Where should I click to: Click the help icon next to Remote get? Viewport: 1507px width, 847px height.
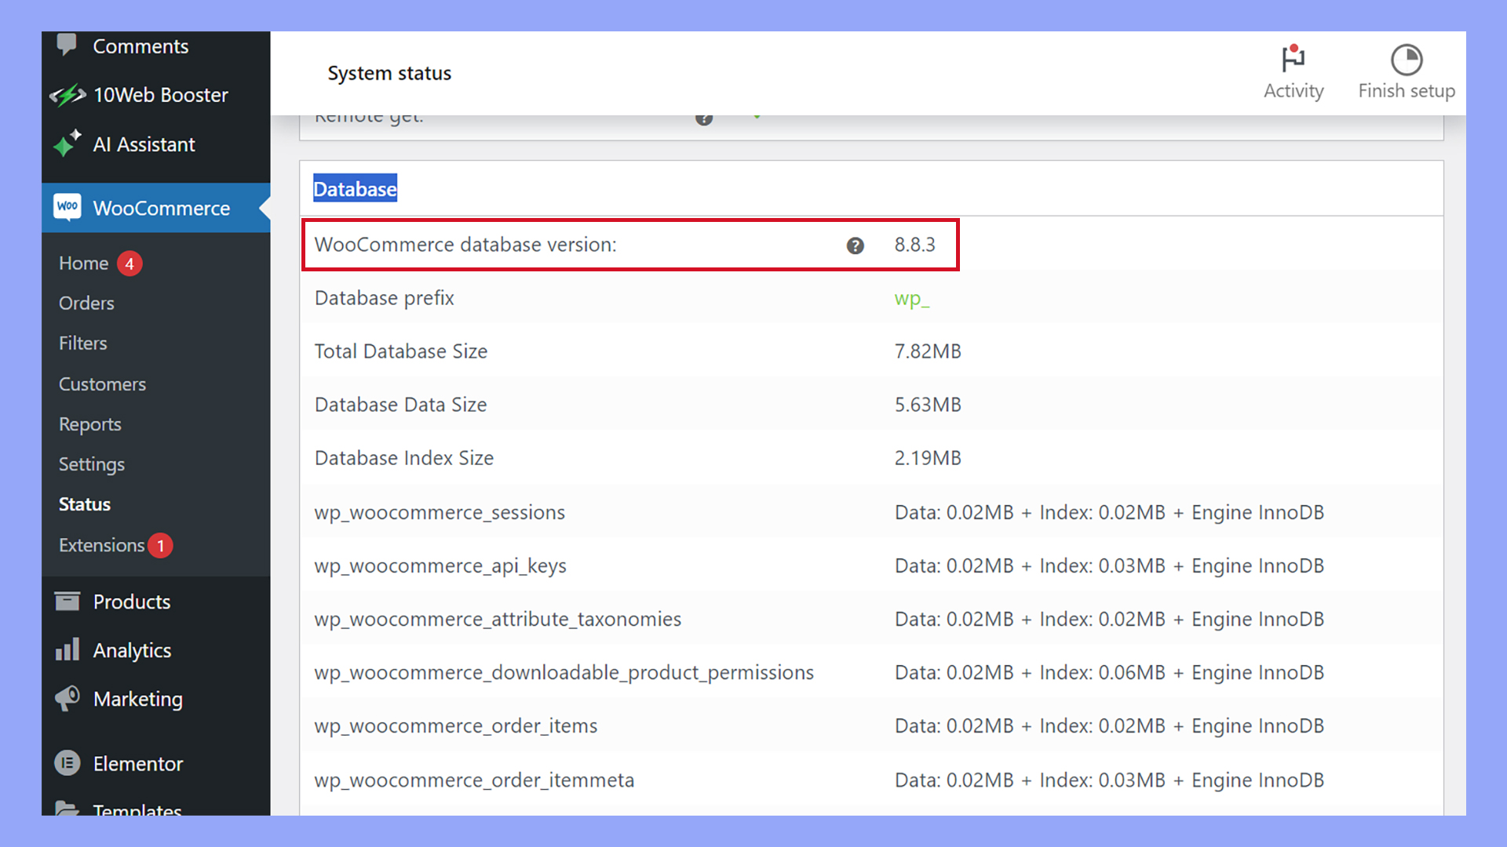click(x=704, y=118)
